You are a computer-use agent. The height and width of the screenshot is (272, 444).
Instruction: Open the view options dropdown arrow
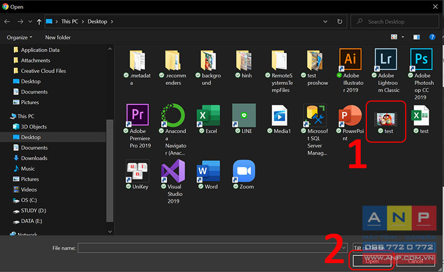(403, 37)
